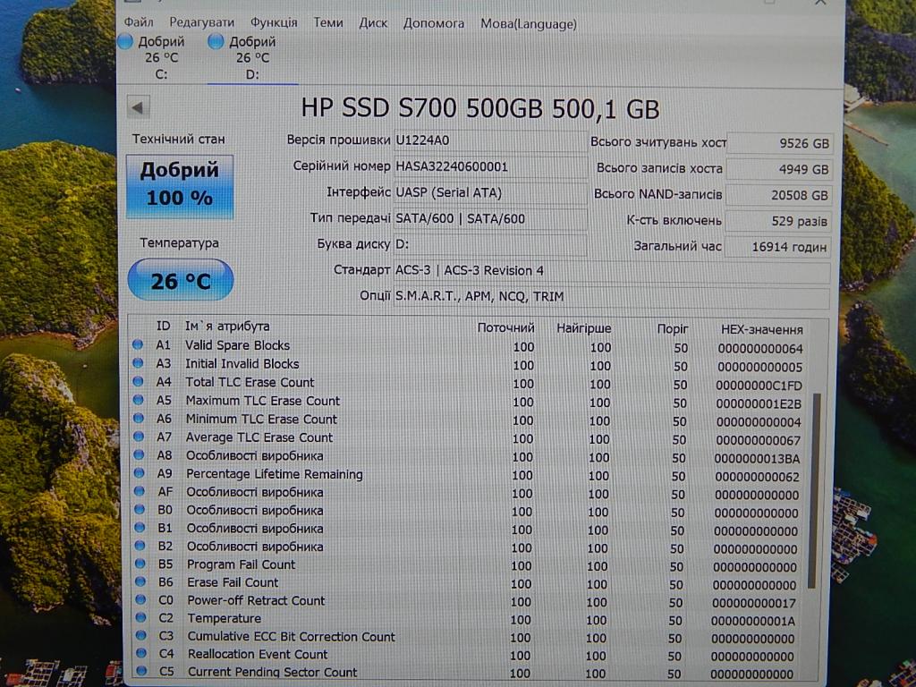Screen dimensions: 916x687
Task: Click power on count value 529 разів
Action: pos(777,222)
